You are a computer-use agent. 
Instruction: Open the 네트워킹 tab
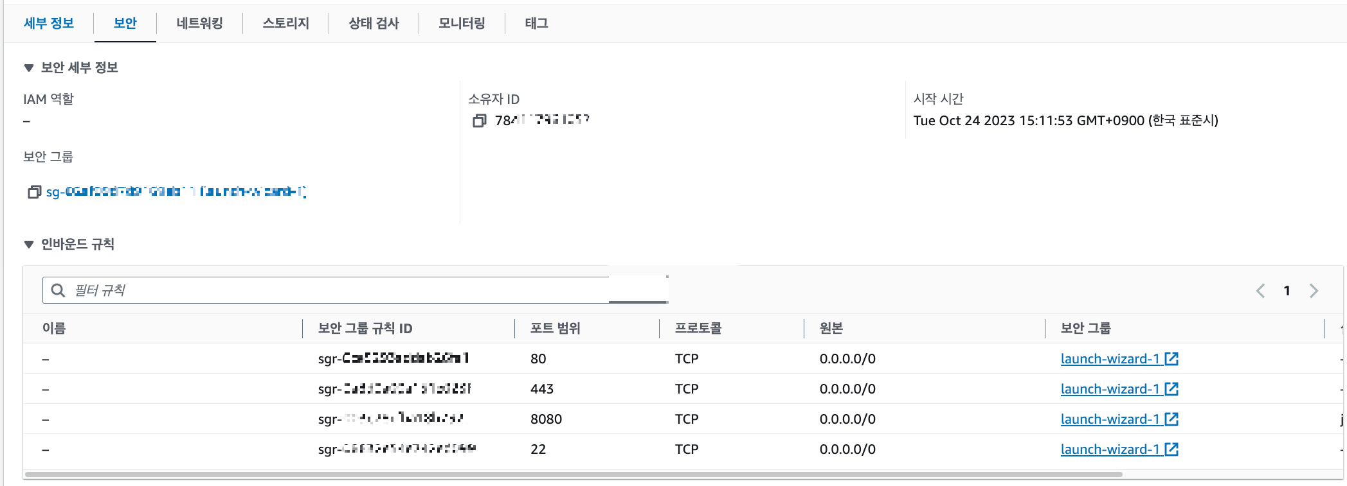(199, 23)
